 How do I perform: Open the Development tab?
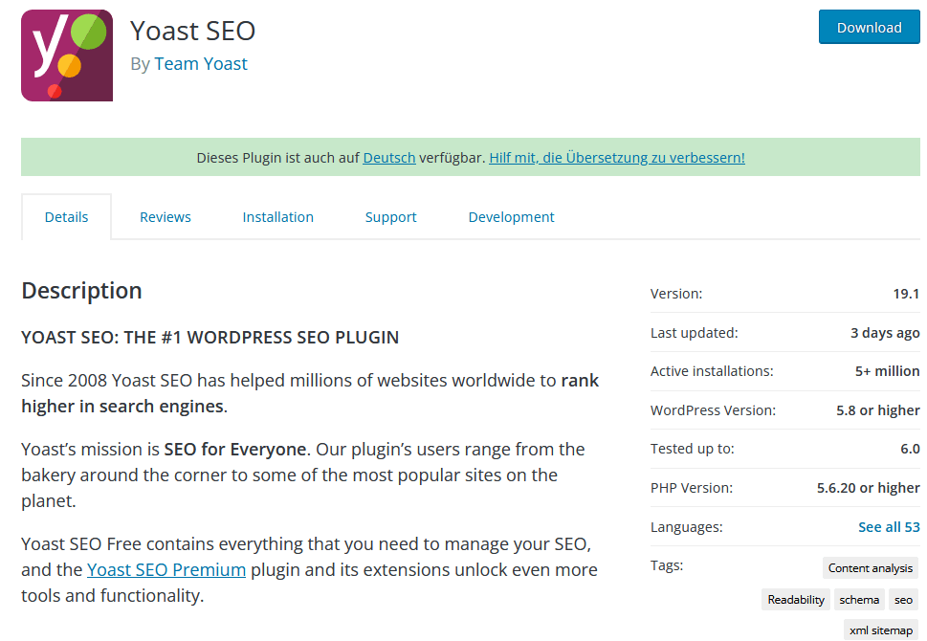[512, 217]
